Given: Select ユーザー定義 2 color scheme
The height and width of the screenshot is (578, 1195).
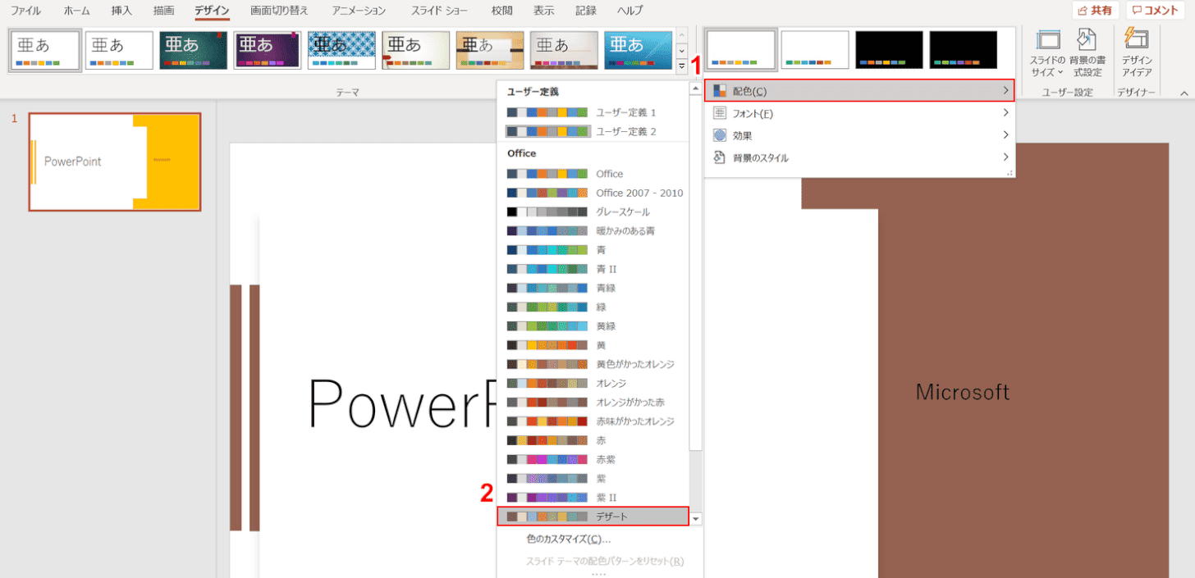Looking at the screenshot, I should tap(593, 131).
